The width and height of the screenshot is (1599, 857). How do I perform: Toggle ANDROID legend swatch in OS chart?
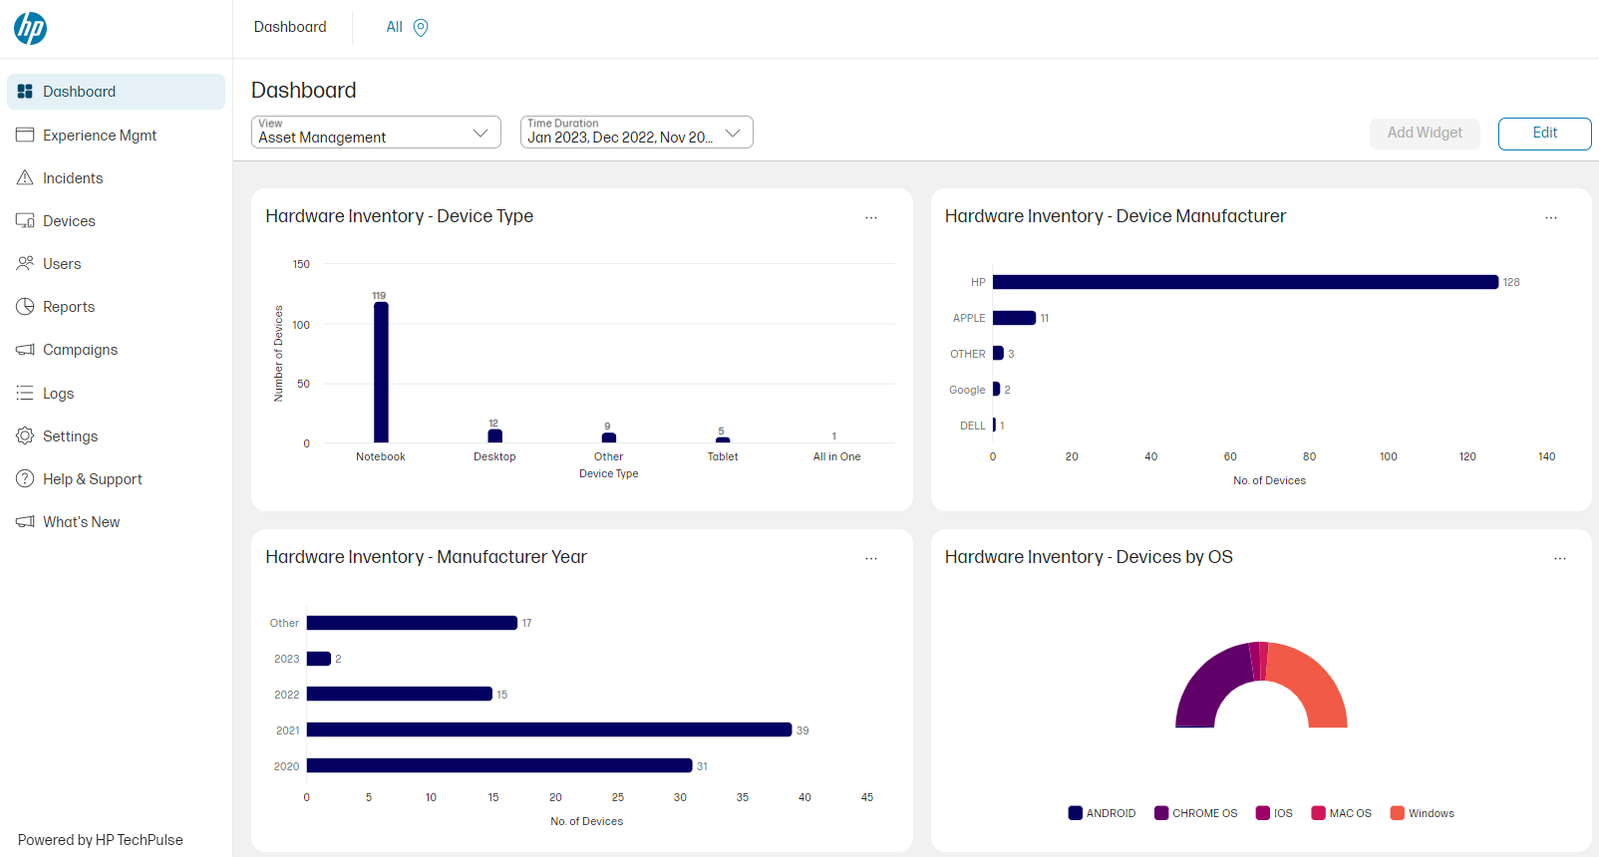pos(1076,813)
